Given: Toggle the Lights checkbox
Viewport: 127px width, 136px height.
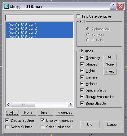Looking at the screenshot, I should (82, 71).
